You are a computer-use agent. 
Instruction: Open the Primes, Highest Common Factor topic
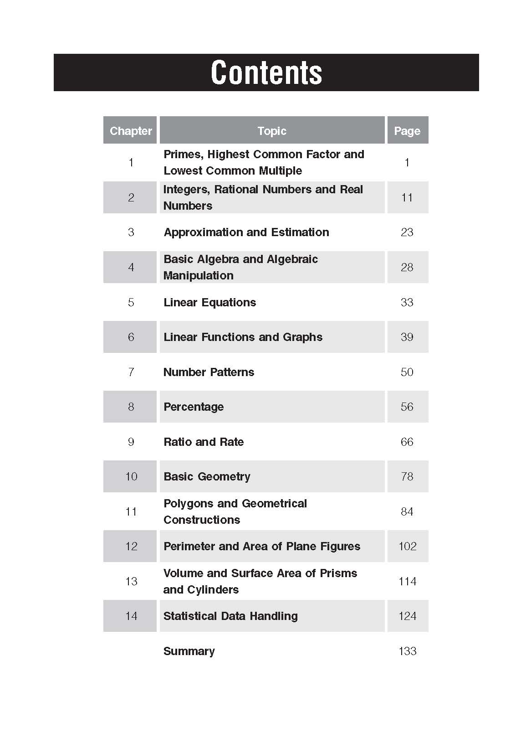pyautogui.click(x=264, y=162)
